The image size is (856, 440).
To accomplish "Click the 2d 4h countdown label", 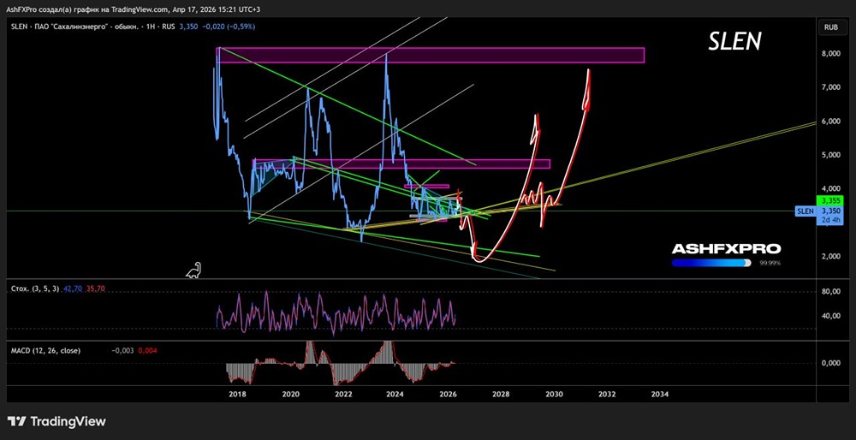I will pos(829,220).
